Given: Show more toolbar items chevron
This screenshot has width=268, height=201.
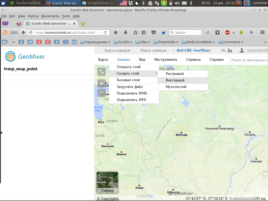Looking at the screenshot, I should (x=251, y=32).
